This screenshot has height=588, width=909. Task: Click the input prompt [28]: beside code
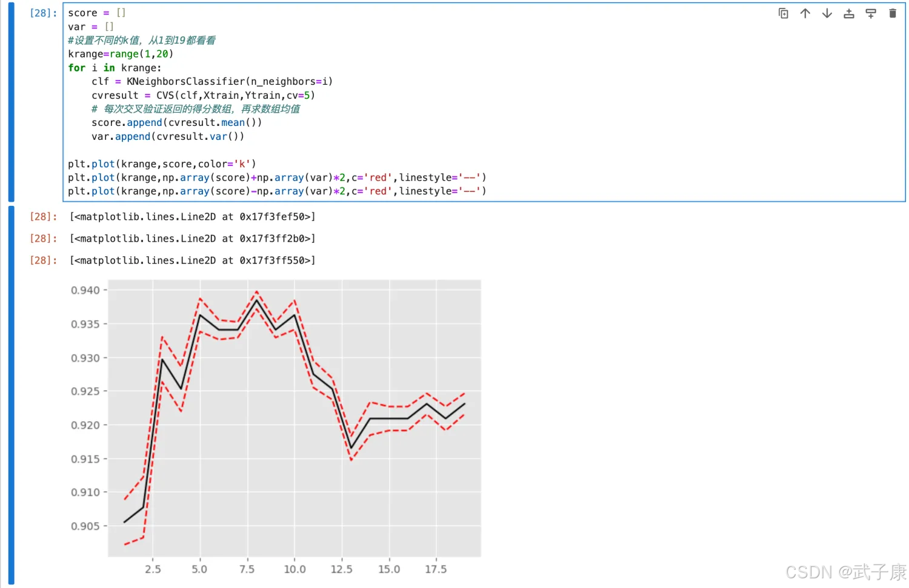[x=44, y=13]
